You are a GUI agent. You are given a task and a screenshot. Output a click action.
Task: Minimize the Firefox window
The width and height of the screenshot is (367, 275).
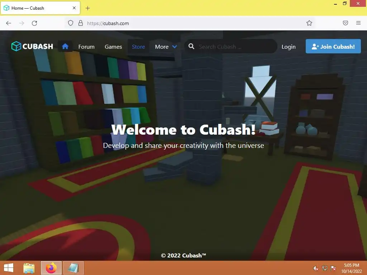click(x=335, y=4)
